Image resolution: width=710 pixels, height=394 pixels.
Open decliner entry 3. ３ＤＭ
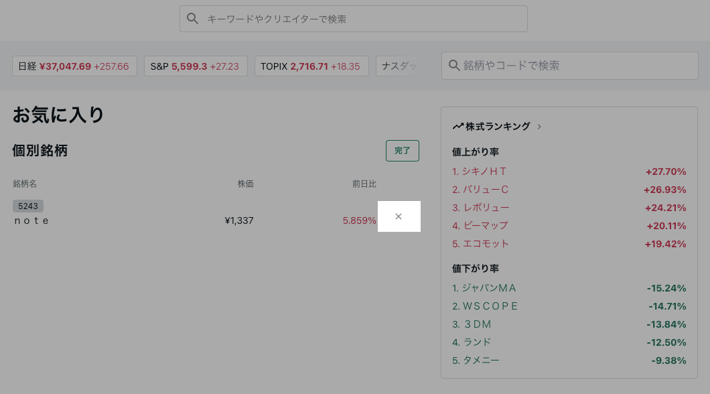pyautogui.click(x=472, y=324)
